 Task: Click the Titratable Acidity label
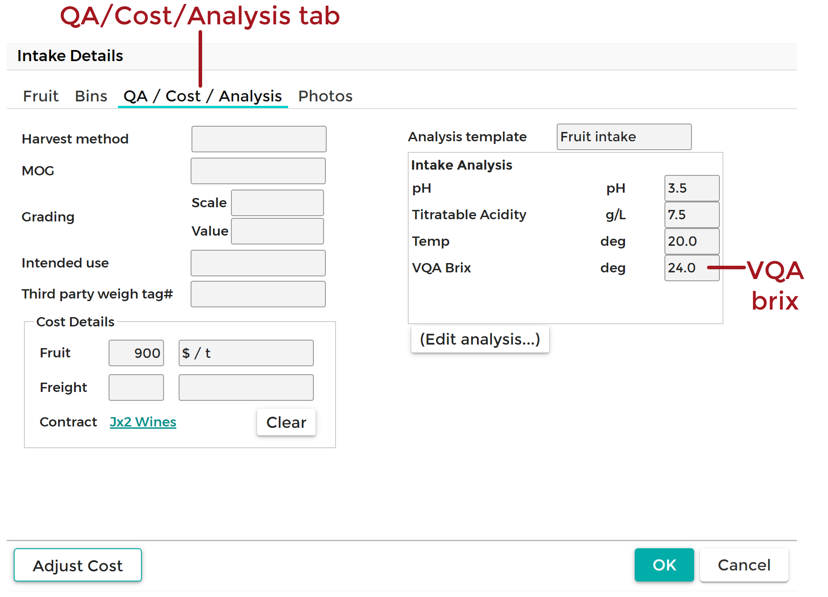pos(469,215)
